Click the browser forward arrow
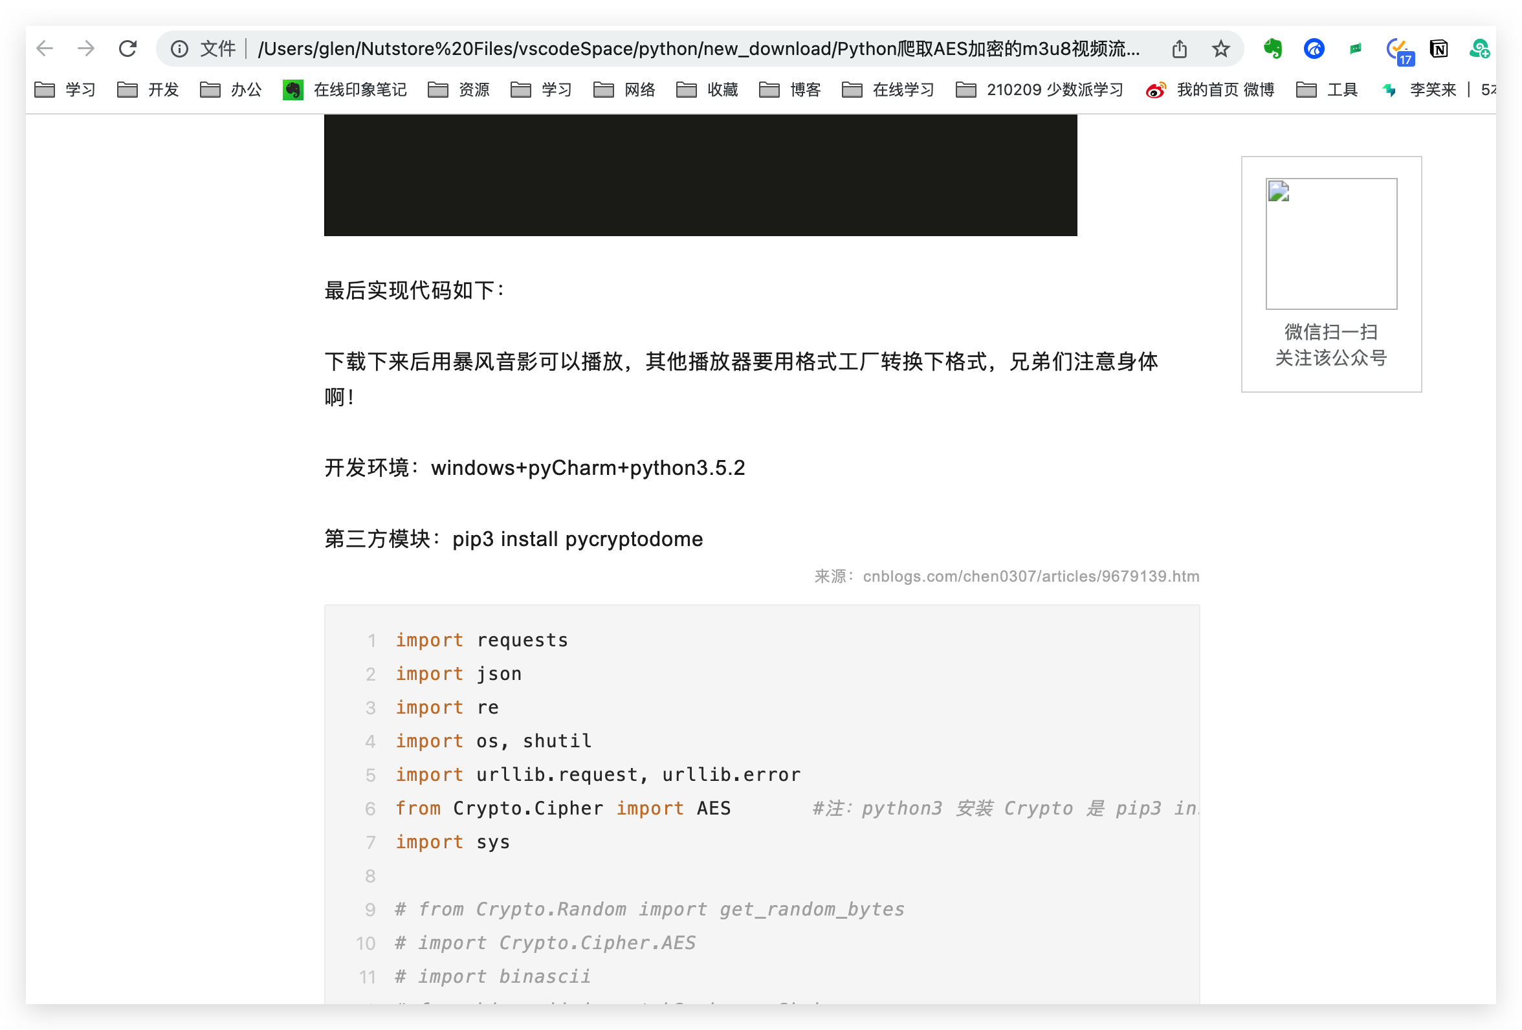 (86, 49)
